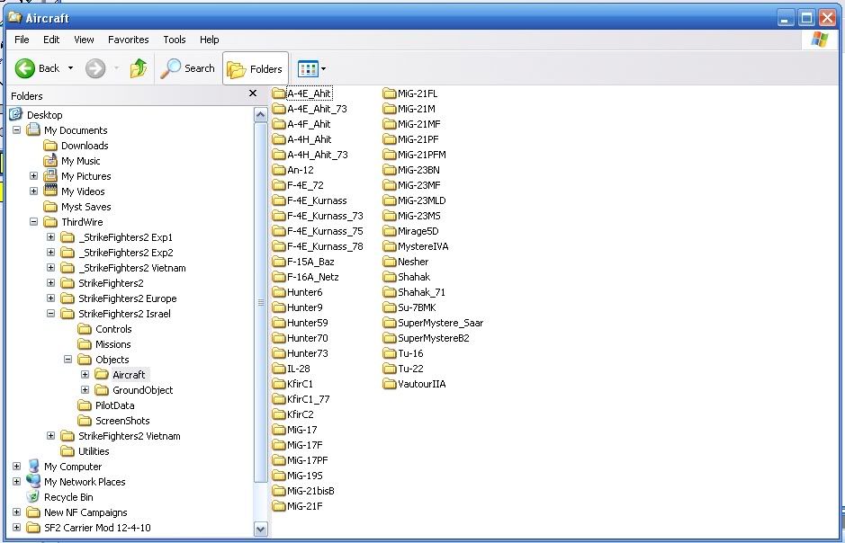The width and height of the screenshot is (845, 543).
Task: Select the Tu-22 folder icon
Action: click(x=389, y=368)
